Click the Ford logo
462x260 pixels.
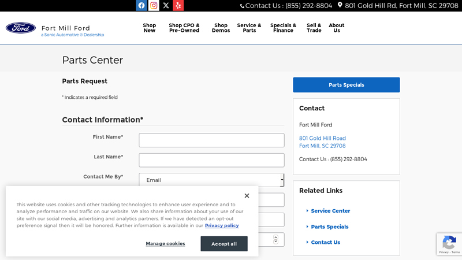[x=21, y=28]
